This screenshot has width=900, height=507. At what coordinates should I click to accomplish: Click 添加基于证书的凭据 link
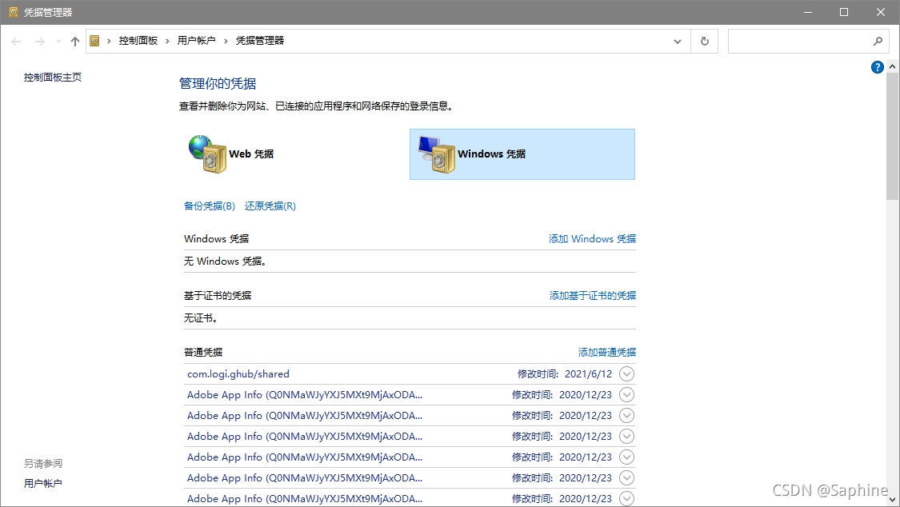pos(592,295)
